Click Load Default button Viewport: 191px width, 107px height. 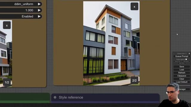pos(182,82)
